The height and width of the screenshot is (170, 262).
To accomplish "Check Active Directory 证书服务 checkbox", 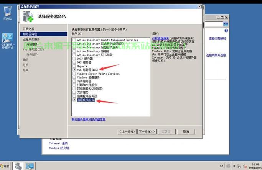I will pyautogui.click(x=74, y=55).
